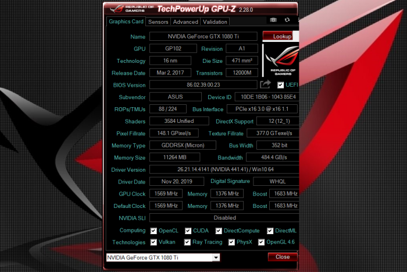This screenshot has height=272, width=407.
Task: Open the Advanced tab
Action: tap(185, 22)
